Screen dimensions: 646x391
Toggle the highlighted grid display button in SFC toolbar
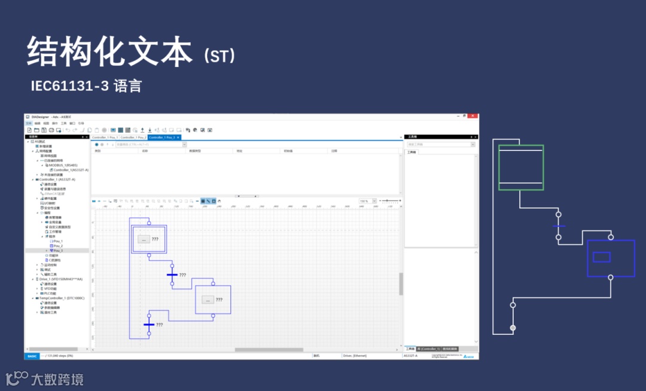[203, 201]
